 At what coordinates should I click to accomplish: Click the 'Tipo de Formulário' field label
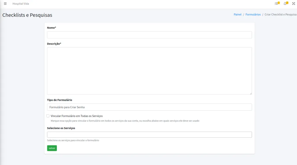coord(59,100)
